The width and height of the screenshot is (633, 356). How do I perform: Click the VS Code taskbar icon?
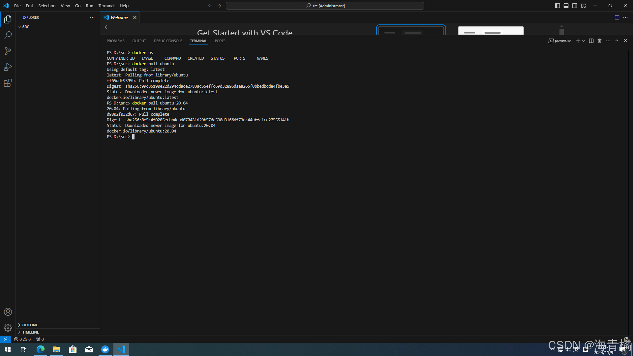(x=121, y=349)
